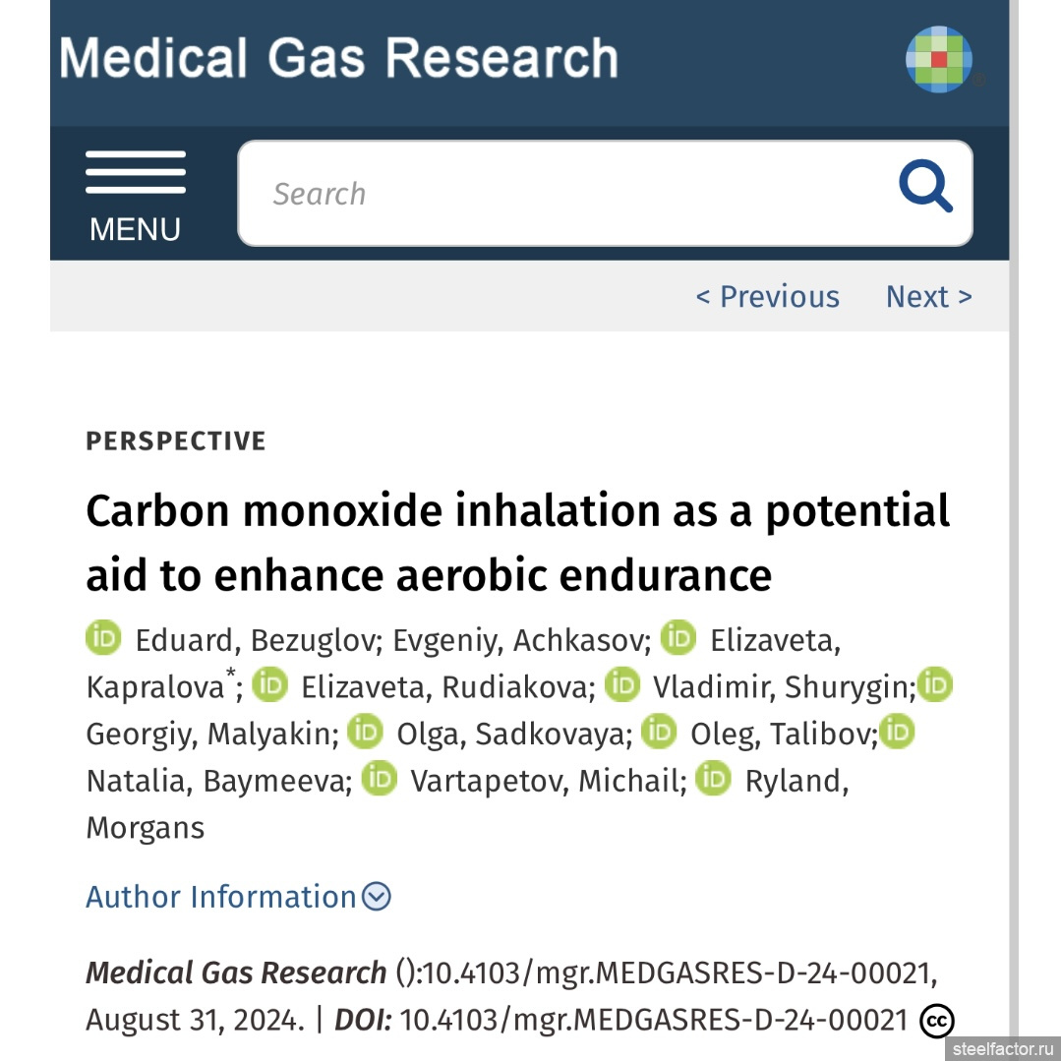Open ORCID iD icon before Ryland Morgans
The height and width of the screenshot is (1061, 1061).
713,778
